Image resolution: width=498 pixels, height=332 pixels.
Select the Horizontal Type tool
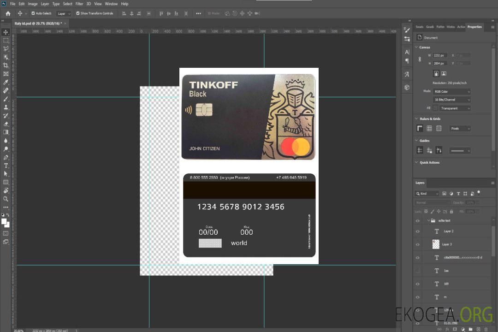pos(6,166)
